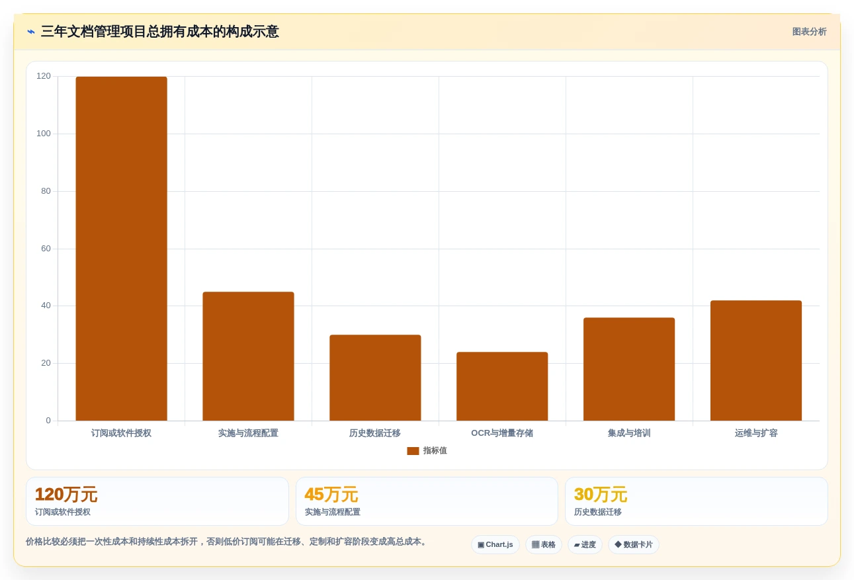The image size is (854, 580).
Task: Select the 历史数据迁移 bar in the chart
Action: pyautogui.click(x=375, y=378)
